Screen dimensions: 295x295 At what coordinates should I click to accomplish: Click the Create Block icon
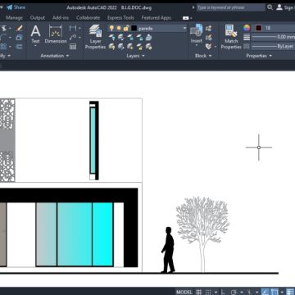click(x=209, y=29)
